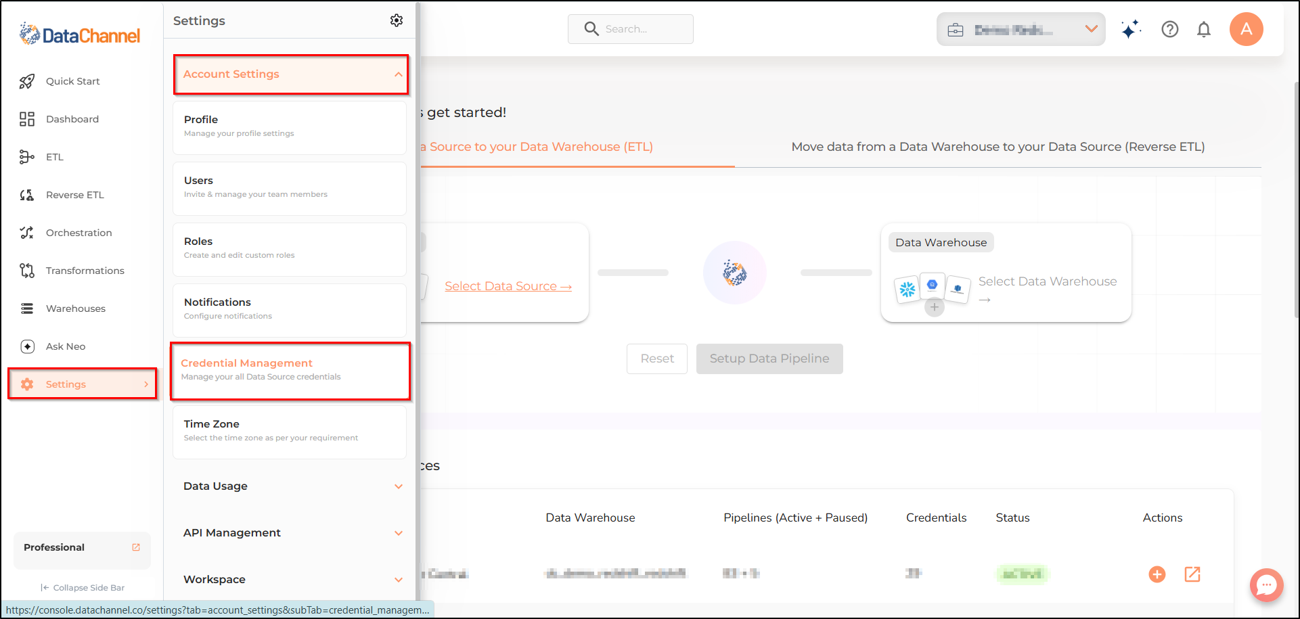
Task: Click the Settings gear in sidebar
Action: (27, 384)
